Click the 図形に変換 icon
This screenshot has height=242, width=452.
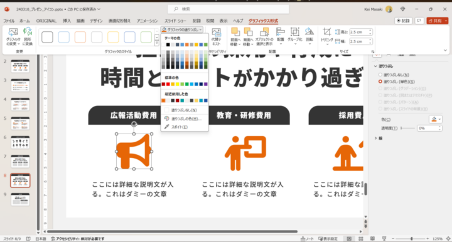pyautogui.click(x=28, y=36)
